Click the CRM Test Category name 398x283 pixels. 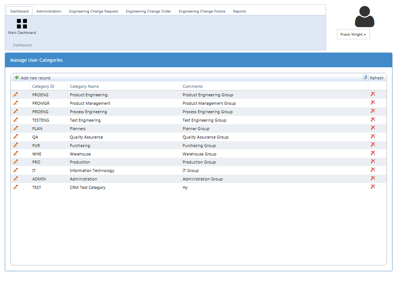click(x=88, y=187)
